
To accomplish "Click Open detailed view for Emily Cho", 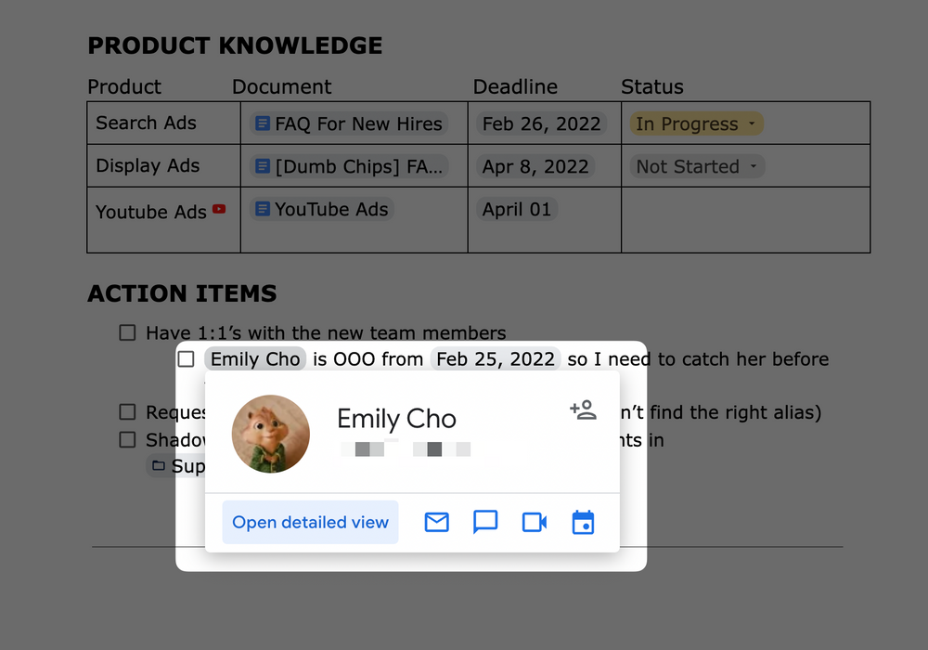I will pyautogui.click(x=310, y=523).
